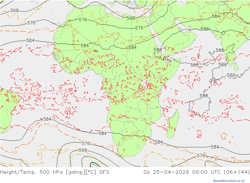This screenshot has height=183, width=250.
Task: Click the 588 contour label over the Red Sea
Action: point(158,50)
